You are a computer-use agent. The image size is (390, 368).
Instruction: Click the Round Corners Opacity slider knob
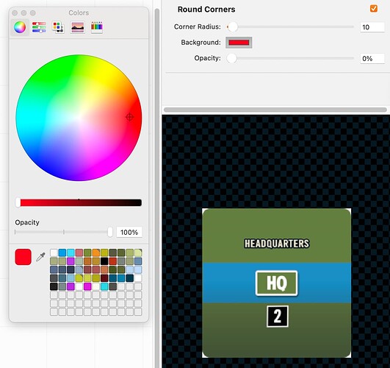pos(231,58)
